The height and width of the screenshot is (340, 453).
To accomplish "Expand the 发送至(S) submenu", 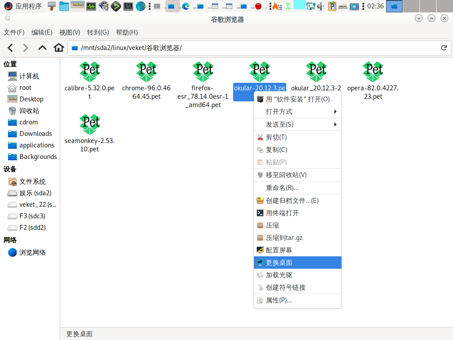I will [x=298, y=124].
